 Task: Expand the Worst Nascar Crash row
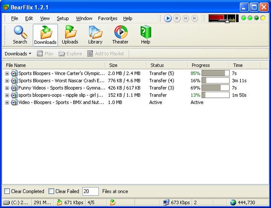point(7,81)
